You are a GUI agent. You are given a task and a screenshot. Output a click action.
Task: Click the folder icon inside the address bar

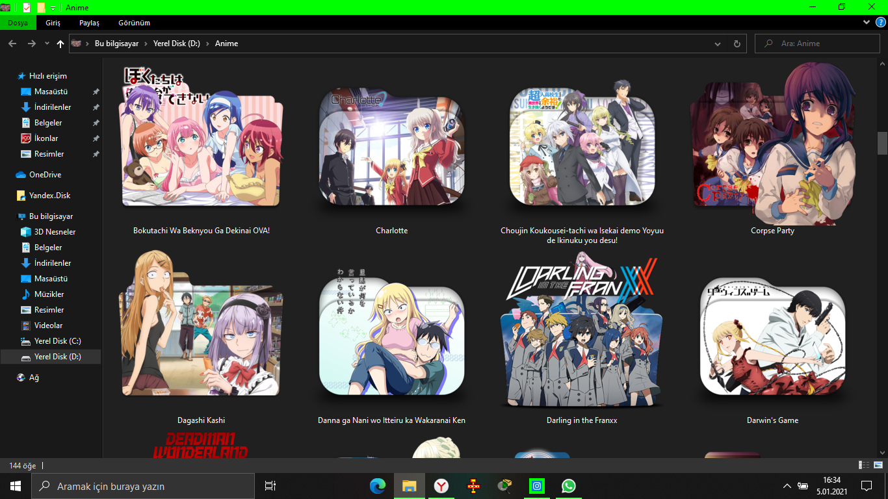click(x=77, y=44)
